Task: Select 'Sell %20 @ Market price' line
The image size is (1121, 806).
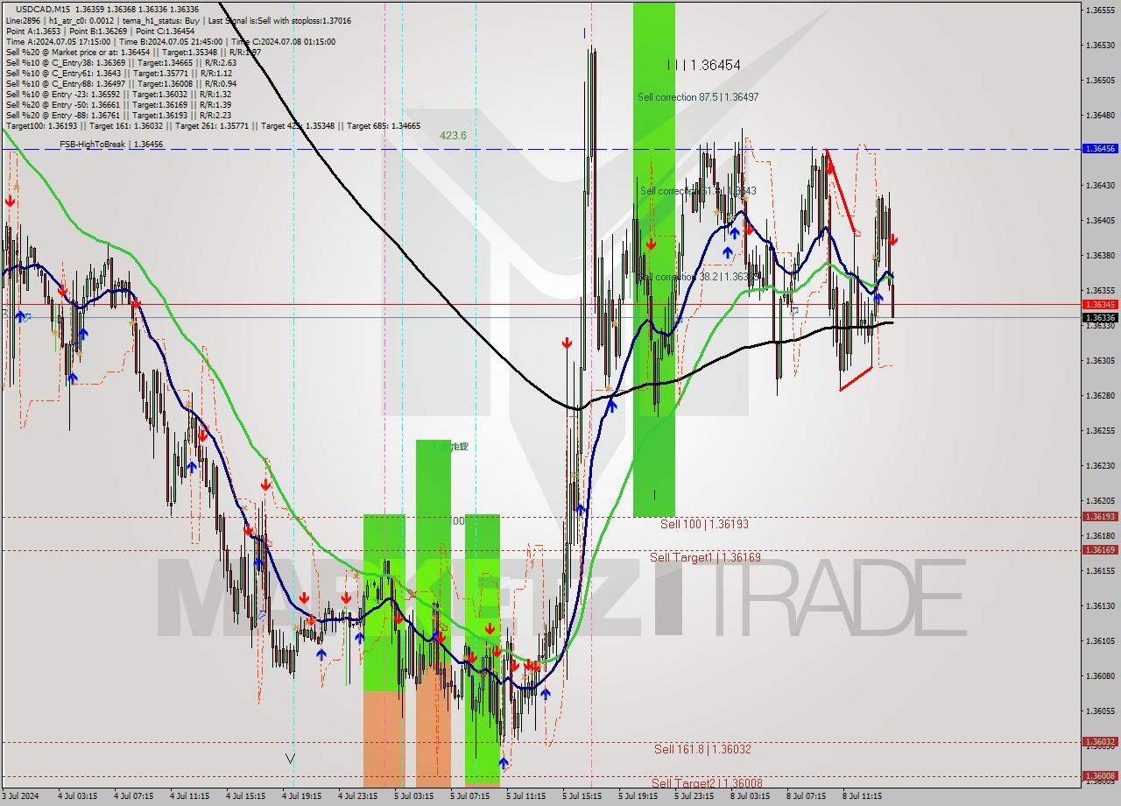Action: pyautogui.click(x=133, y=52)
